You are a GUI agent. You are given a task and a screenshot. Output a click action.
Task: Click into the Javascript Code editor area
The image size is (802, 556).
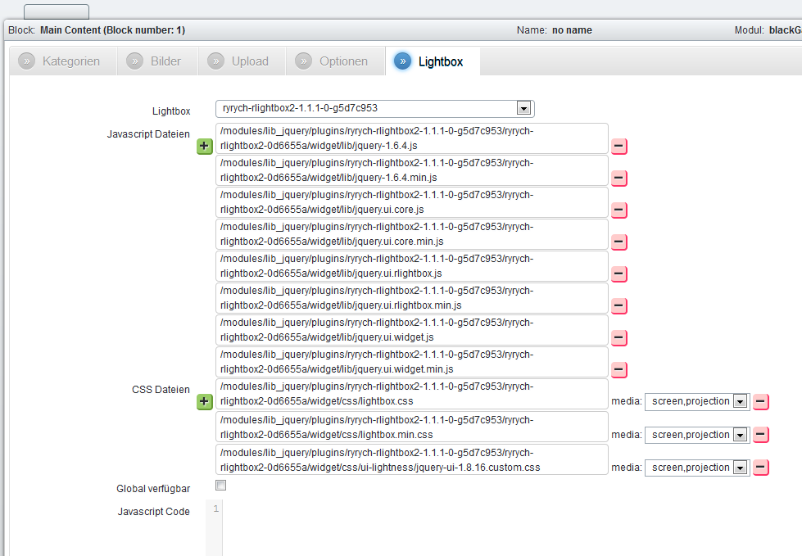[492, 524]
